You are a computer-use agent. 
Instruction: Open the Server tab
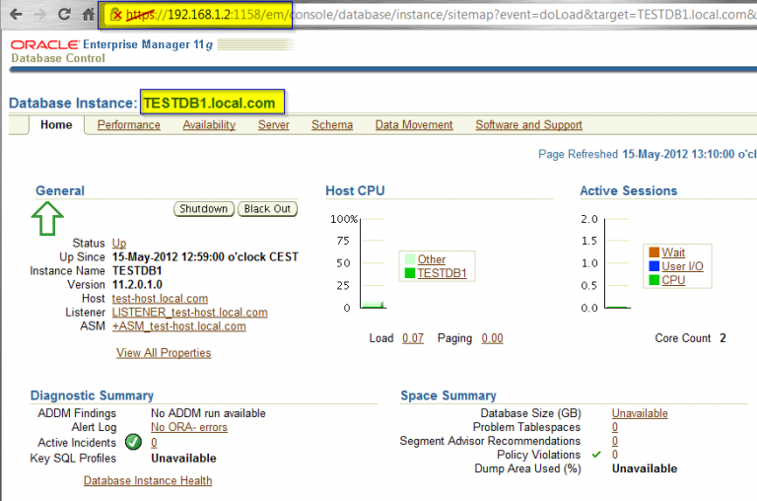(273, 124)
